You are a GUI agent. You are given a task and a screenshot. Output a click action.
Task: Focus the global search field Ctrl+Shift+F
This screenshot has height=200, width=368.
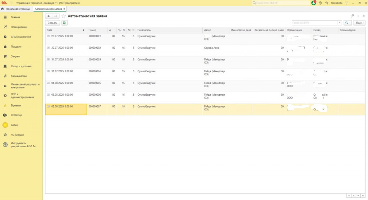pos(281,3)
